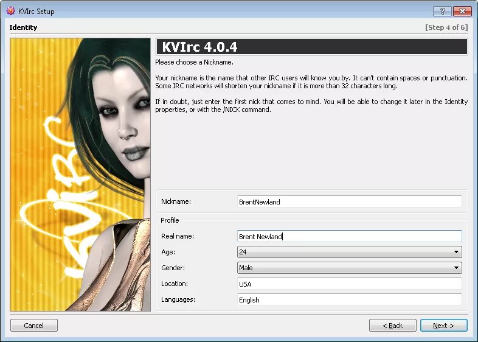
Task: Click the 'KVIrc Setup' window title text
Action: [x=36, y=12]
